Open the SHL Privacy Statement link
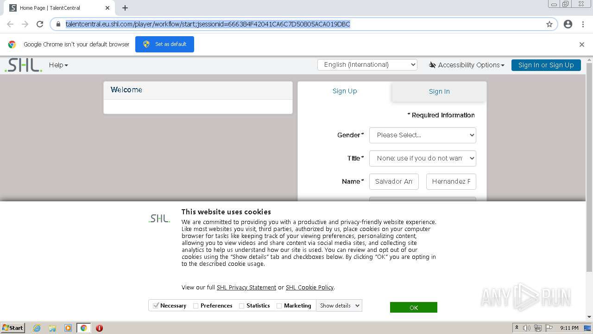The height and width of the screenshot is (334, 593). 246,288
